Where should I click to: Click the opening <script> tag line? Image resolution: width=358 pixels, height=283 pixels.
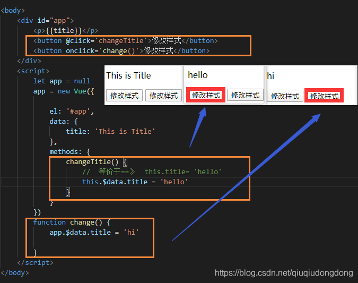point(33,71)
